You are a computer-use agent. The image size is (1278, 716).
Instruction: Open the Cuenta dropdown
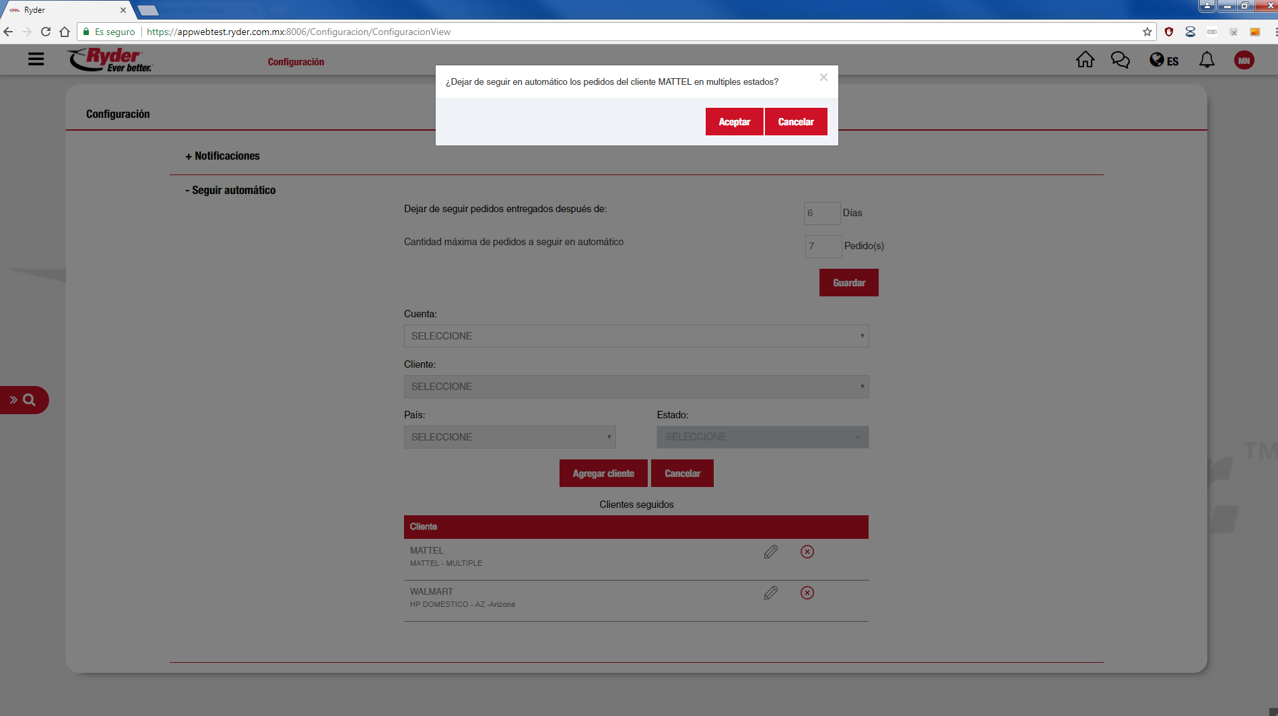pos(636,336)
